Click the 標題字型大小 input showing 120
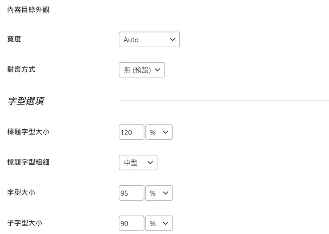The image size is (329, 234). [131, 132]
